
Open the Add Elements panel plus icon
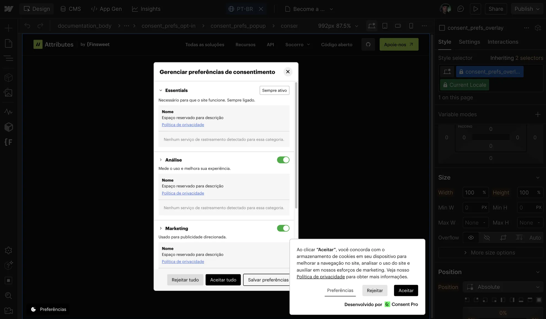pyautogui.click(x=9, y=28)
